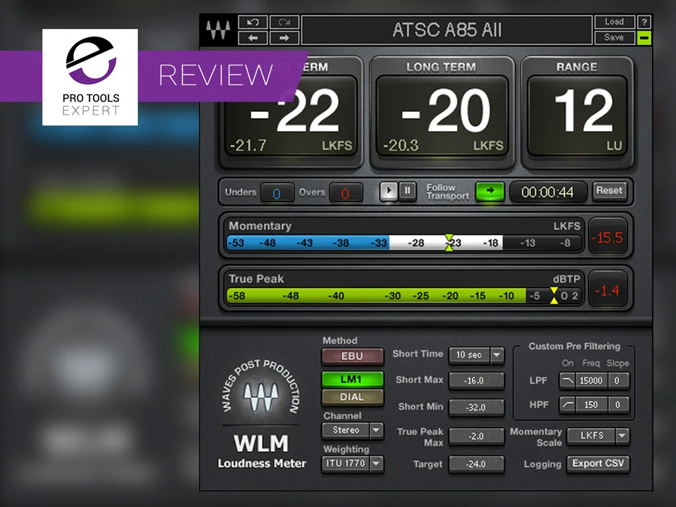Viewport: 676px width, 507px height.
Task: Pause metering with the pause button
Action: [x=408, y=191]
